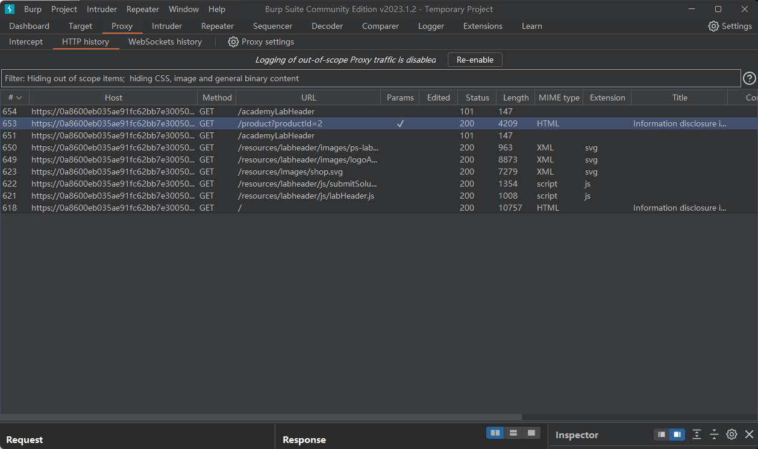
Task: Close the Inspector panel with X icon
Action: tap(749, 434)
